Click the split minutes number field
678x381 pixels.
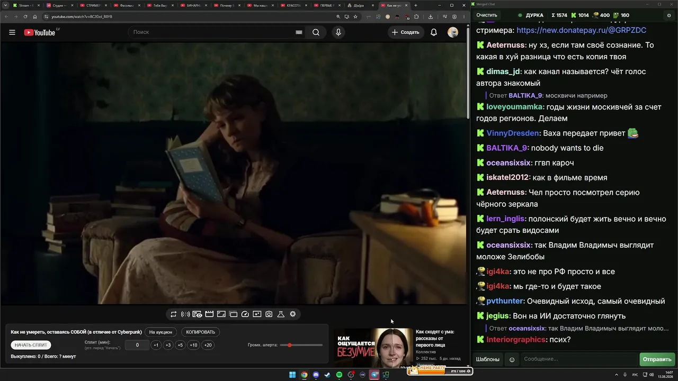(137, 345)
